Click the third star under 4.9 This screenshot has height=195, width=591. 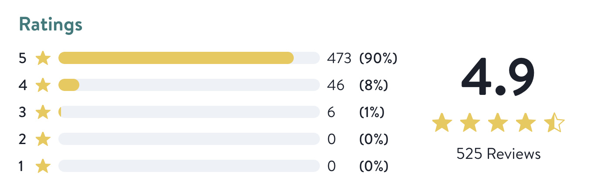click(498, 123)
